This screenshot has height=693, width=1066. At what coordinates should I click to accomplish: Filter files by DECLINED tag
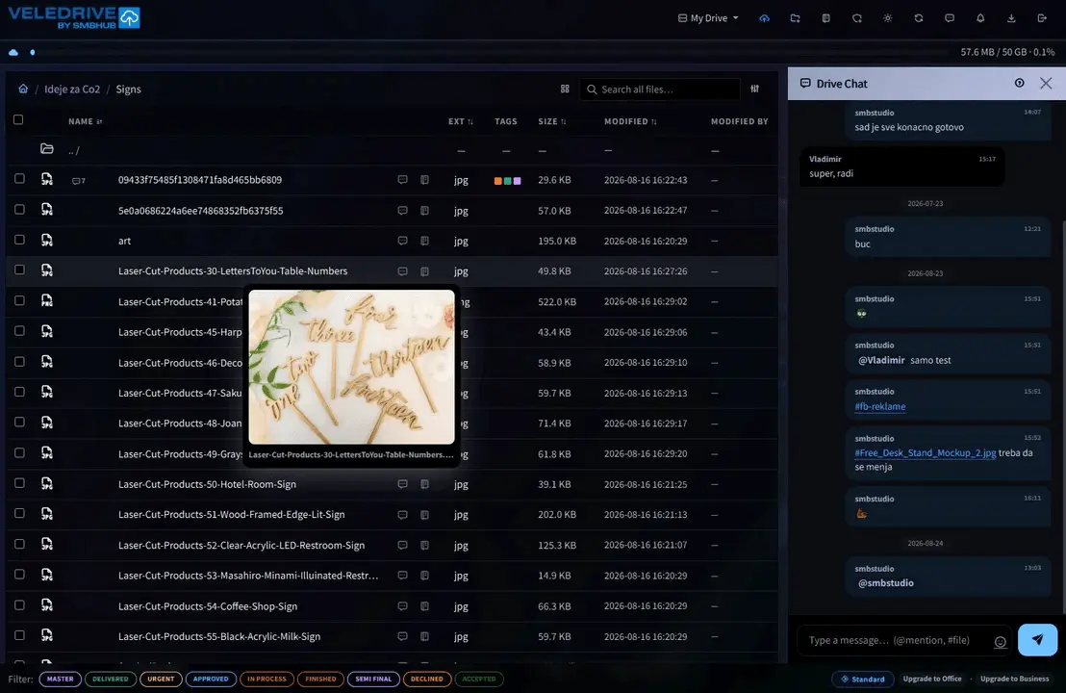[x=427, y=679]
